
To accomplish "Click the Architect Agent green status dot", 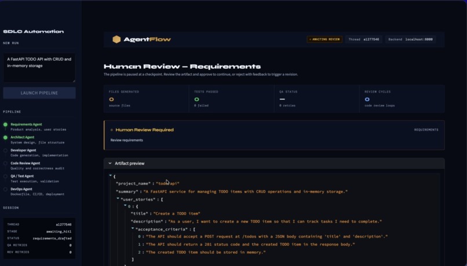I will click(5, 138).
